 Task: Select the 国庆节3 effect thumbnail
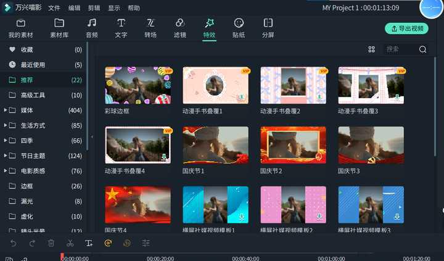[x=371, y=145]
